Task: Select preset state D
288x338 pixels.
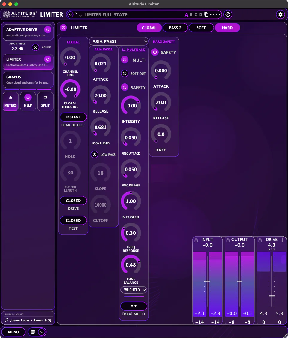Action: click(201, 14)
